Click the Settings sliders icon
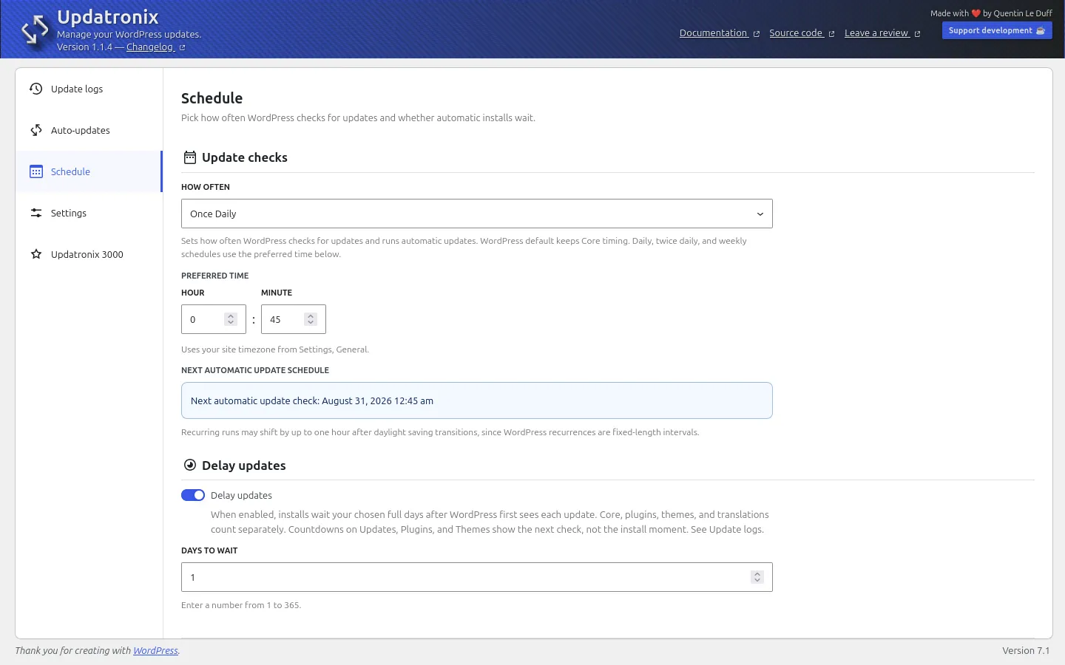This screenshot has height=665, width=1065. tap(35, 213)
